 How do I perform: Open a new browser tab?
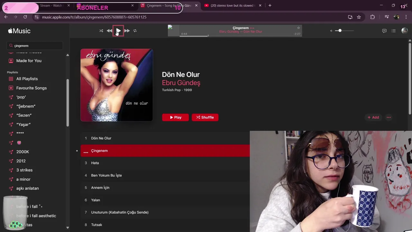(x=270, y=5)
